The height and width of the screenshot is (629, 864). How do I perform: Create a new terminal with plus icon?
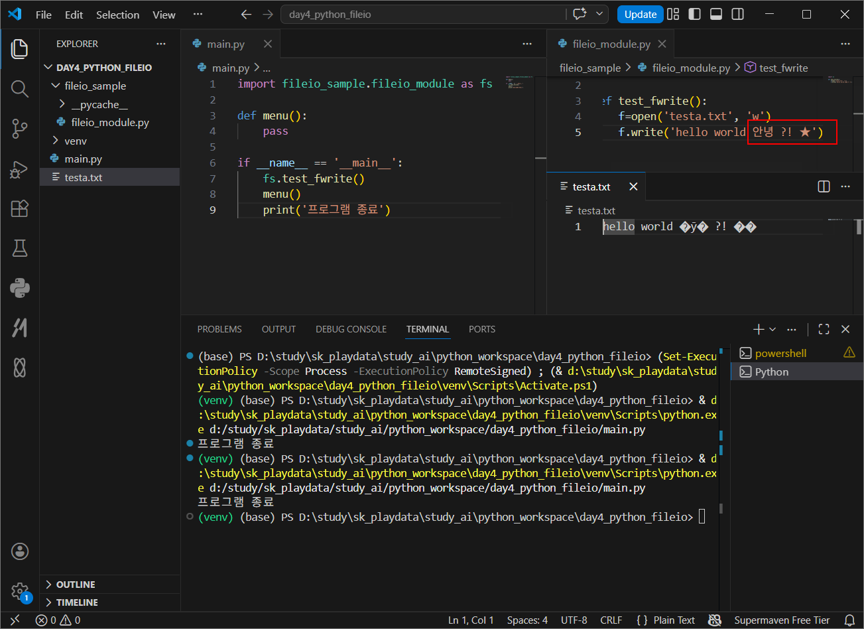[759, 329]
